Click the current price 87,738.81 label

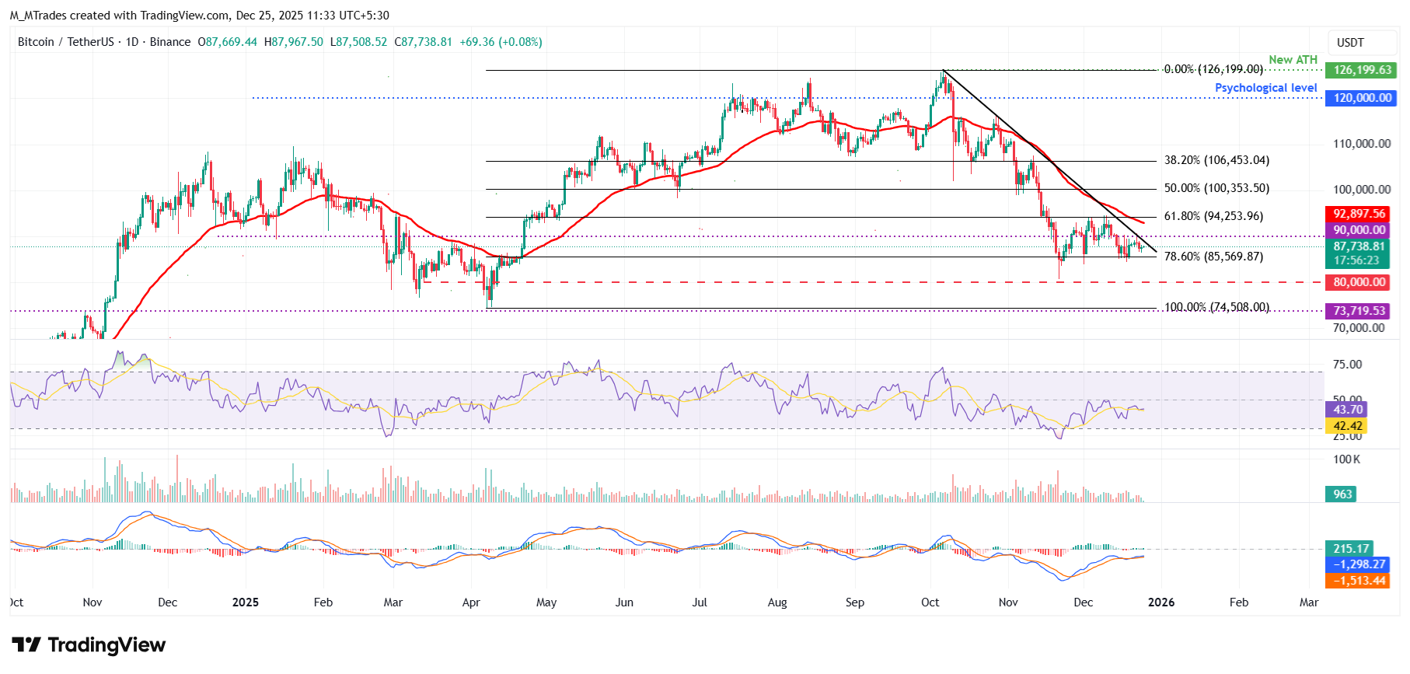pos(1359,246)
